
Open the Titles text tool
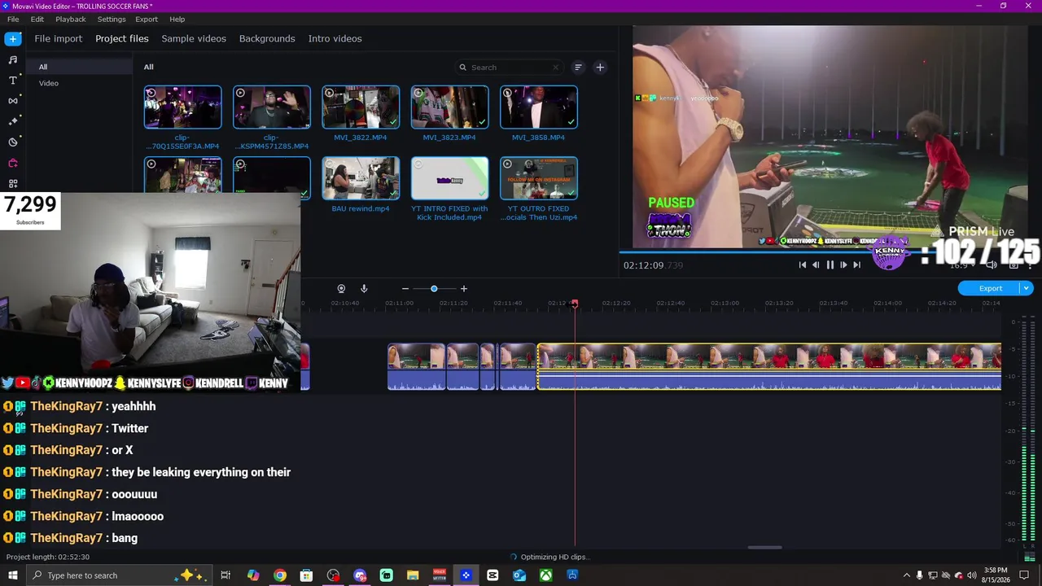12,80
